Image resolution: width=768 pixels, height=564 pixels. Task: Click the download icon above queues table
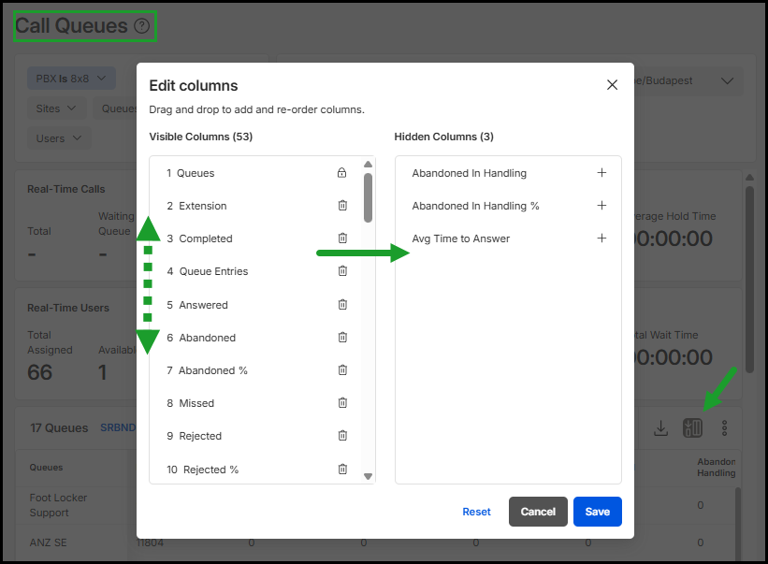pyautogui.click(x=660, y=427)
